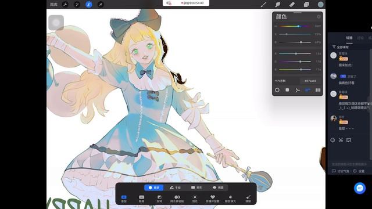
Task: Switch to color Palettes grid tab
Action: pyautogui.click(x=318, y=90)
